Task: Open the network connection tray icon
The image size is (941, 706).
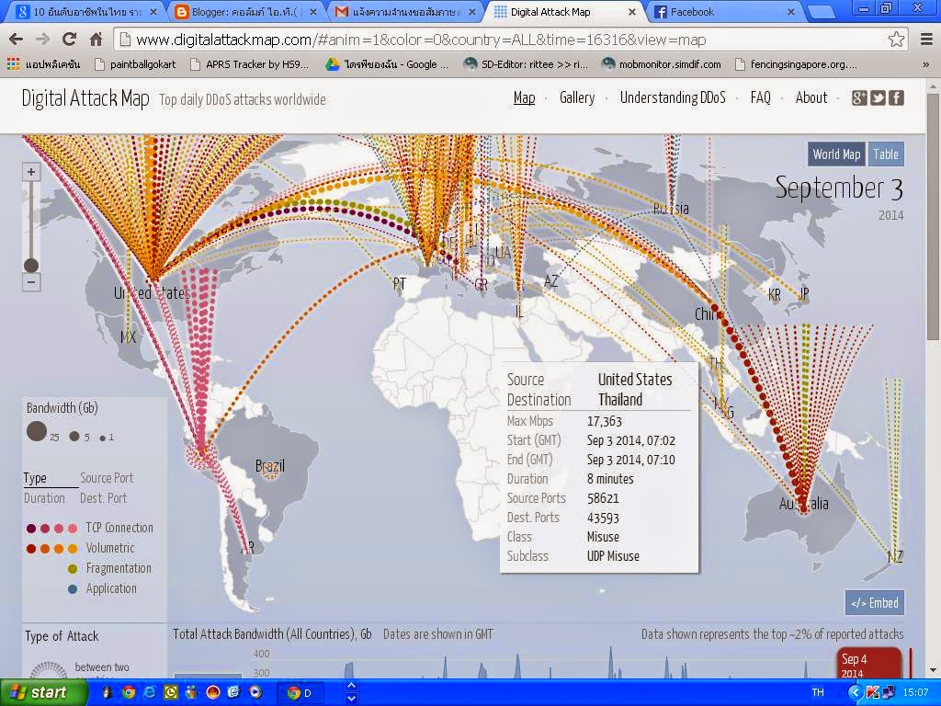Action: (888, 693)
